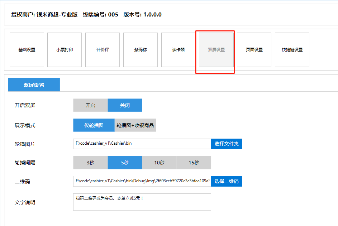The width and height of the screenshot is (338, 226).
Task: Click the 选择文件夹 button
Action: [x=227, y=144]
